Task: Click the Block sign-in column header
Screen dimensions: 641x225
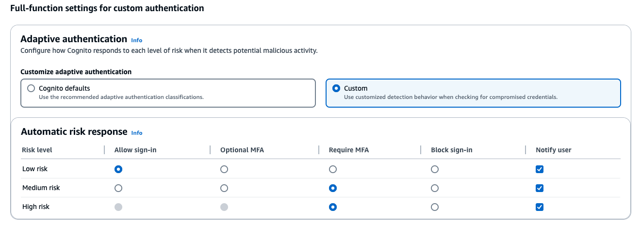Action: click(452, 150)
